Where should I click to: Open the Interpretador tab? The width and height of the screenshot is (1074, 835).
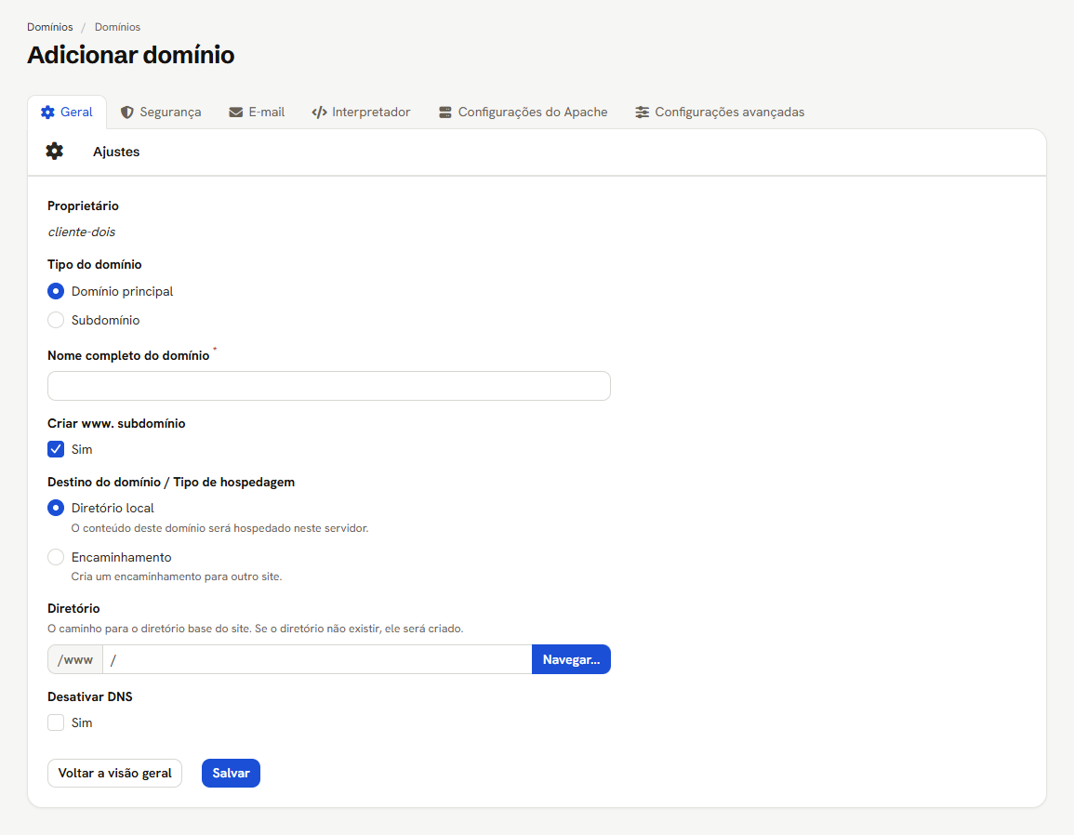point(361,113)
